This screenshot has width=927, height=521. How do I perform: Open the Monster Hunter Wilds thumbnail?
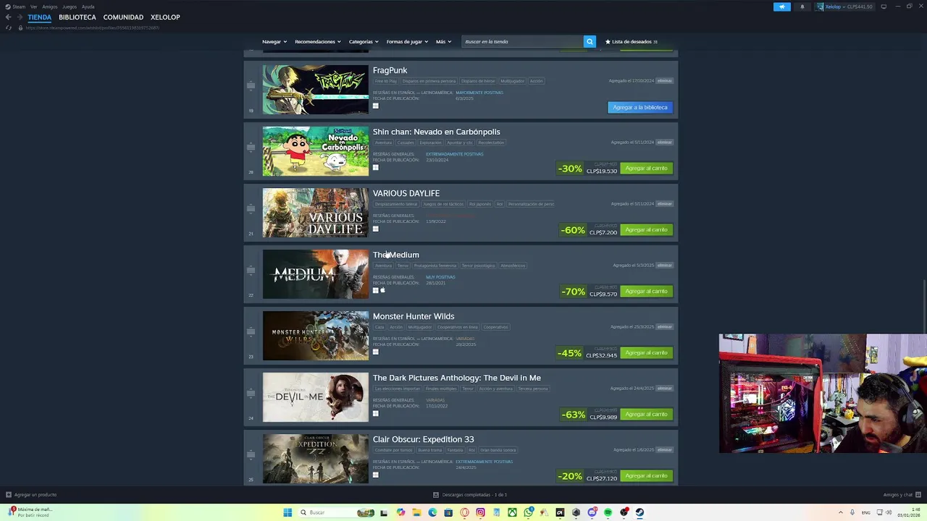click(315, 336)
